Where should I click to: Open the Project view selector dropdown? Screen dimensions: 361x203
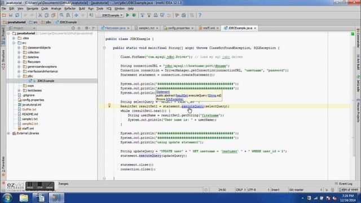click(22, 28)
